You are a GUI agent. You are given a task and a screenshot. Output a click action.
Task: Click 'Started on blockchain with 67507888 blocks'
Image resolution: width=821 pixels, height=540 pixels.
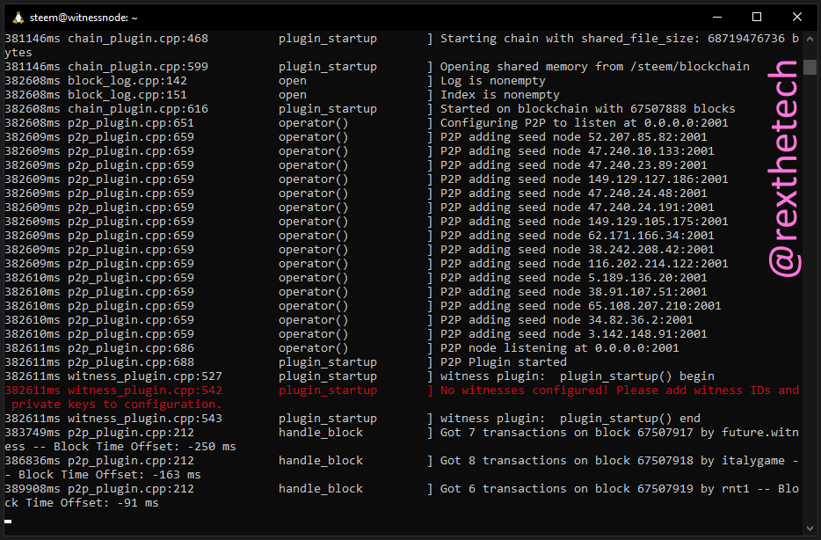587,108
